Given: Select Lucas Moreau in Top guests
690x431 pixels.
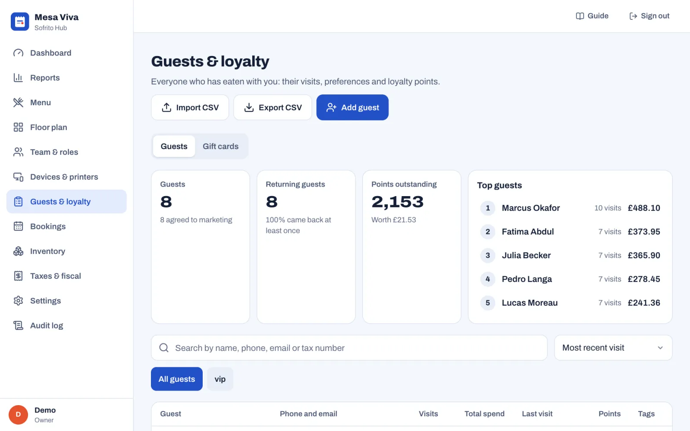Looking at the screenshot, I should (570, 303).
